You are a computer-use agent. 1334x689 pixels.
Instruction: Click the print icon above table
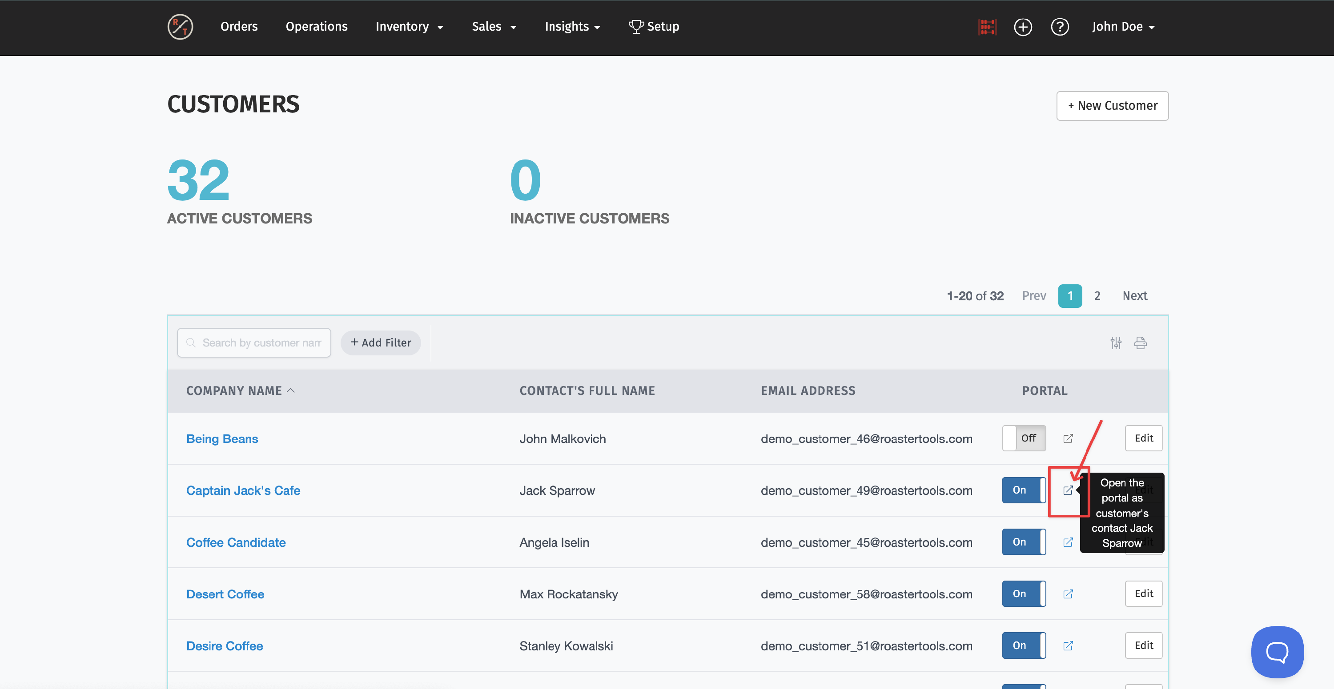pyautogui.click(x=1140, y=343)
